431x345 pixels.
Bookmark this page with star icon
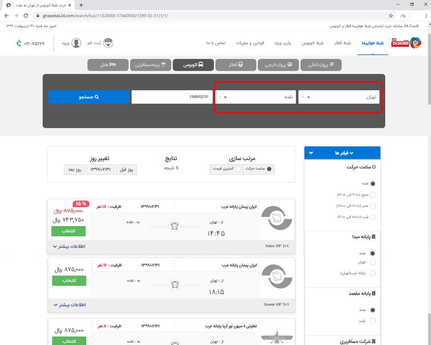coord(391,16)
